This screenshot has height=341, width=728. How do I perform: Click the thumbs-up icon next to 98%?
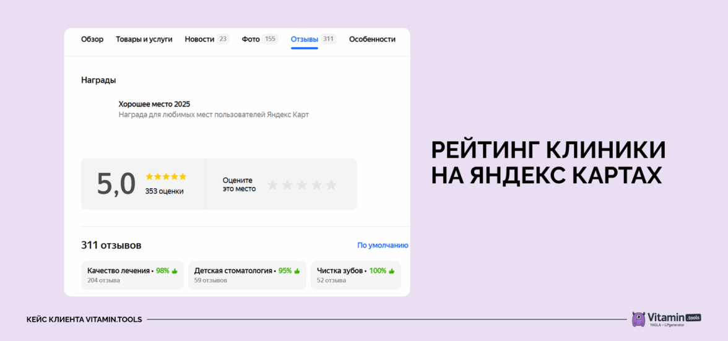tap(175, 271)
